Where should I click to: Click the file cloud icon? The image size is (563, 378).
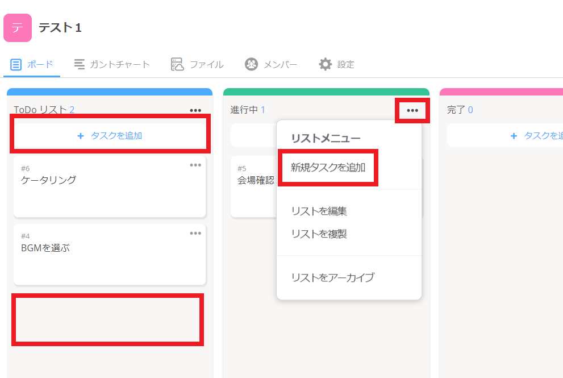click(x=177, y=64)
